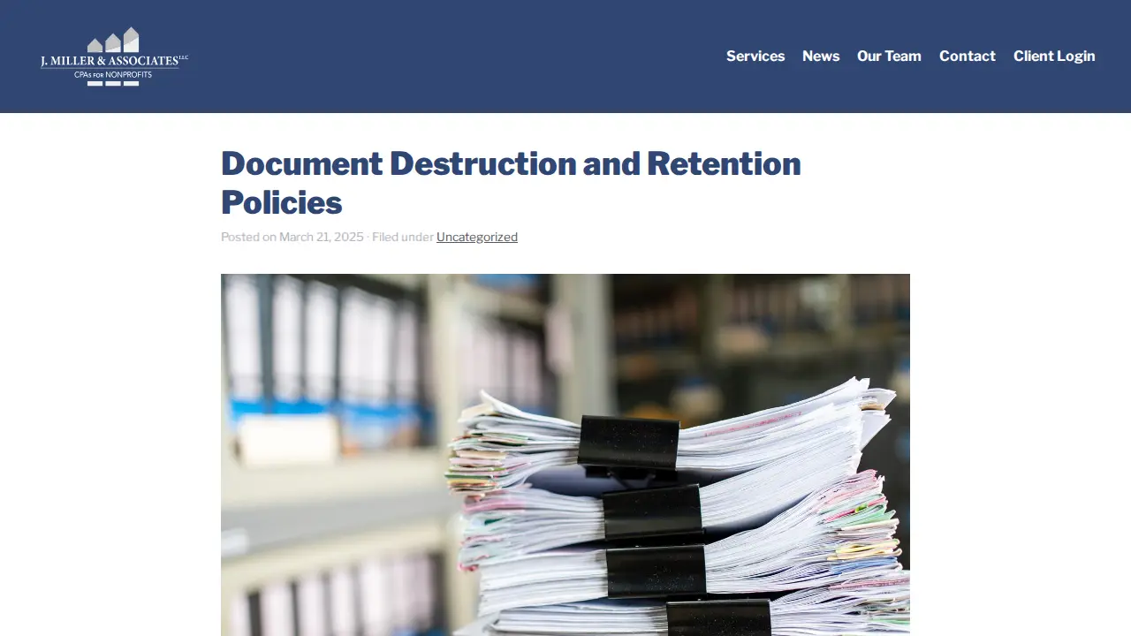Click the J. Miller & Associates logo

pos(114,57)
